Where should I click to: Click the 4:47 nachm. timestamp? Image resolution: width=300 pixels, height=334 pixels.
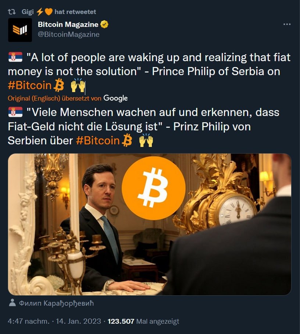28,321
